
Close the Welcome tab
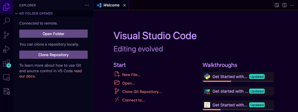click(124, 5)
